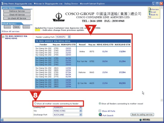Click Huangpu ETD 21/03 for voyage 272S
The image size is (164, 123).
point(68,53)
